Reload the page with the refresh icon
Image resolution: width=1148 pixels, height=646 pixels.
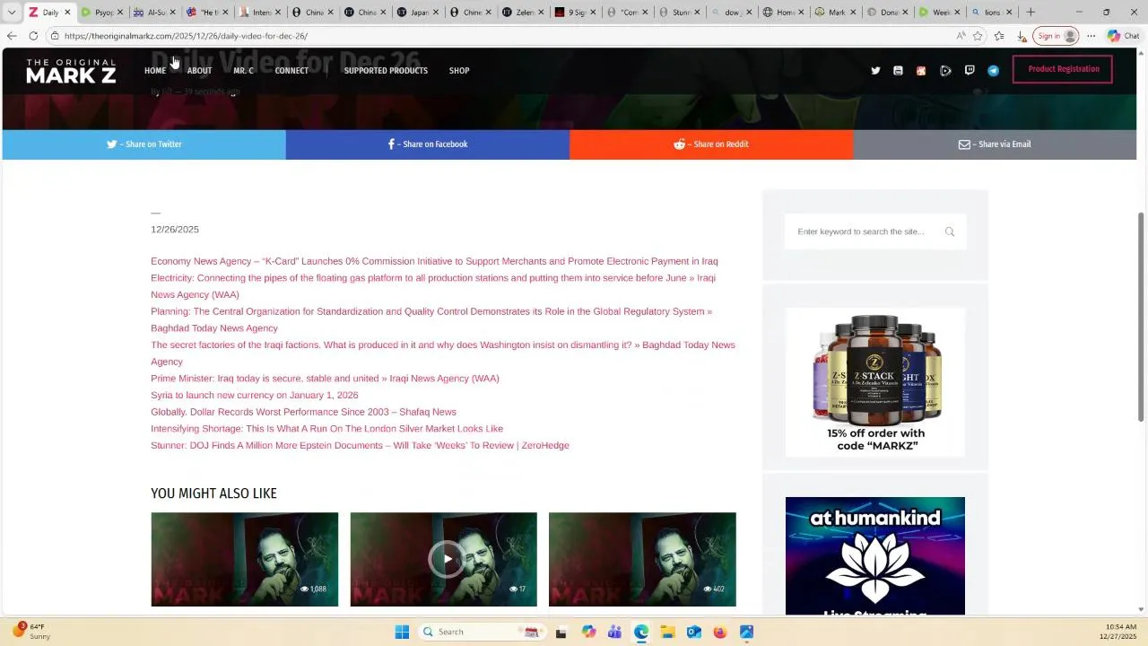coord(33,36)
